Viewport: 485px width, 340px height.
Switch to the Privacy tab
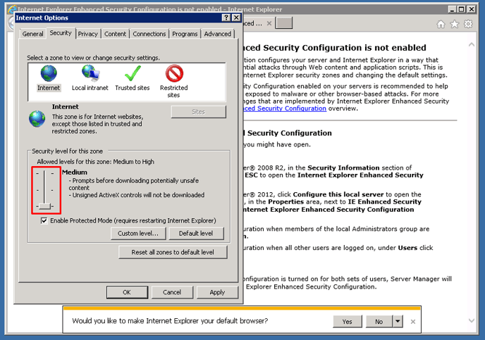tap(88, 34)
